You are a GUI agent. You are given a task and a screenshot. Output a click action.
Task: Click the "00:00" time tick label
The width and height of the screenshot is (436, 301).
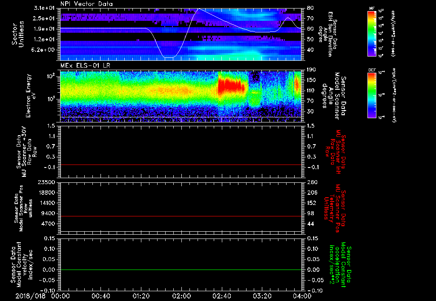point(60,296)
